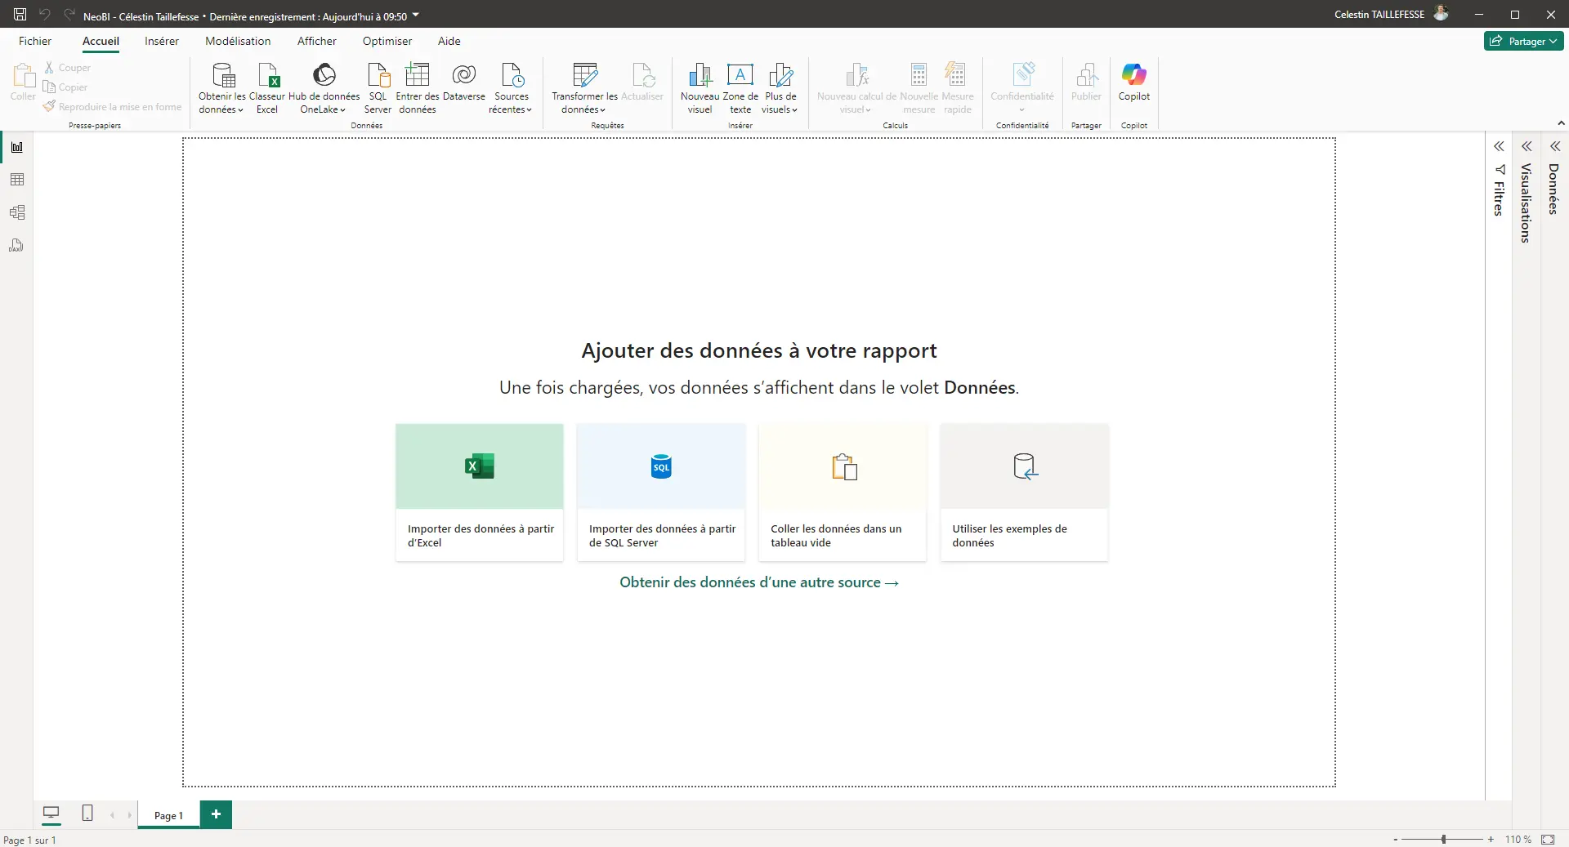Click Nouveau calcul de visuel
1569x847 pixels.
(856, 88)
